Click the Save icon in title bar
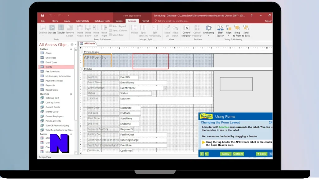Image resolution: width=319 pixels, height=179 pixels. tap(42, 16)
